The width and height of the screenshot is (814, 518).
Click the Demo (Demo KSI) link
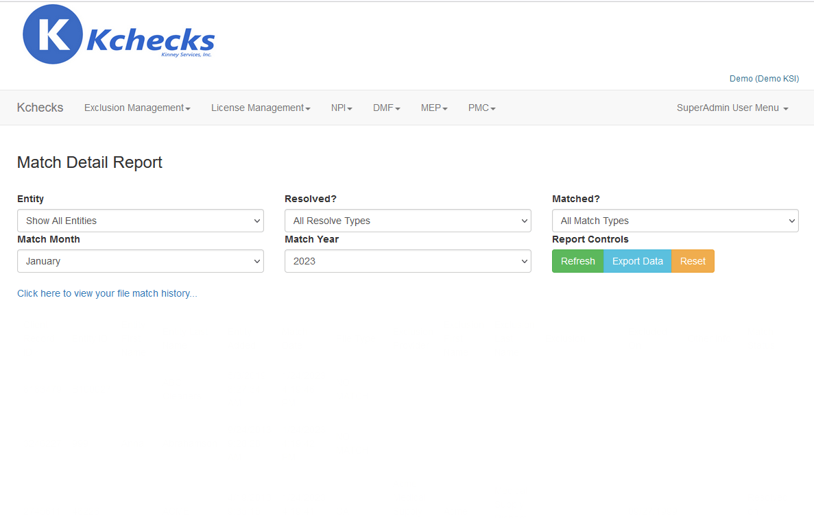763,78
